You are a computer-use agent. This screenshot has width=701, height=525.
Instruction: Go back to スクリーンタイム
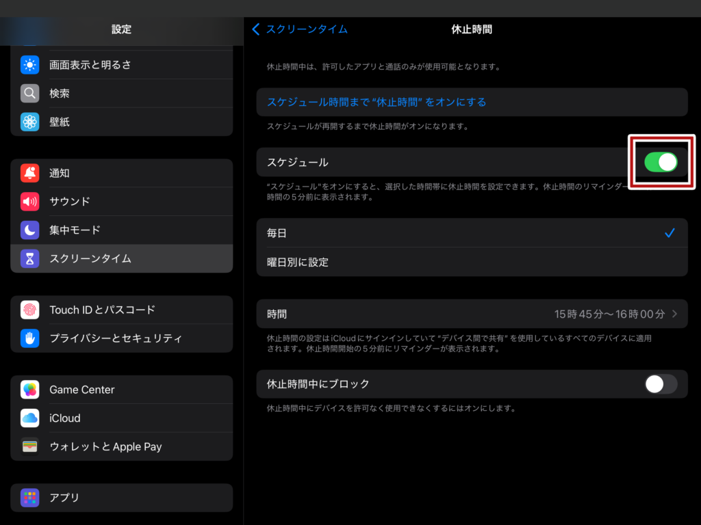[x=300, y=29]
